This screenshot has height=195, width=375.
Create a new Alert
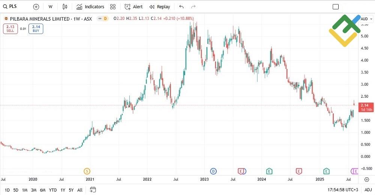(133, 7)
